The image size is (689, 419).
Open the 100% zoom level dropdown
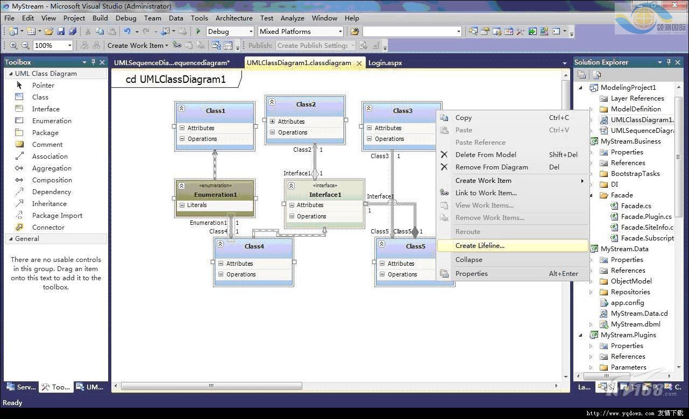69,46
